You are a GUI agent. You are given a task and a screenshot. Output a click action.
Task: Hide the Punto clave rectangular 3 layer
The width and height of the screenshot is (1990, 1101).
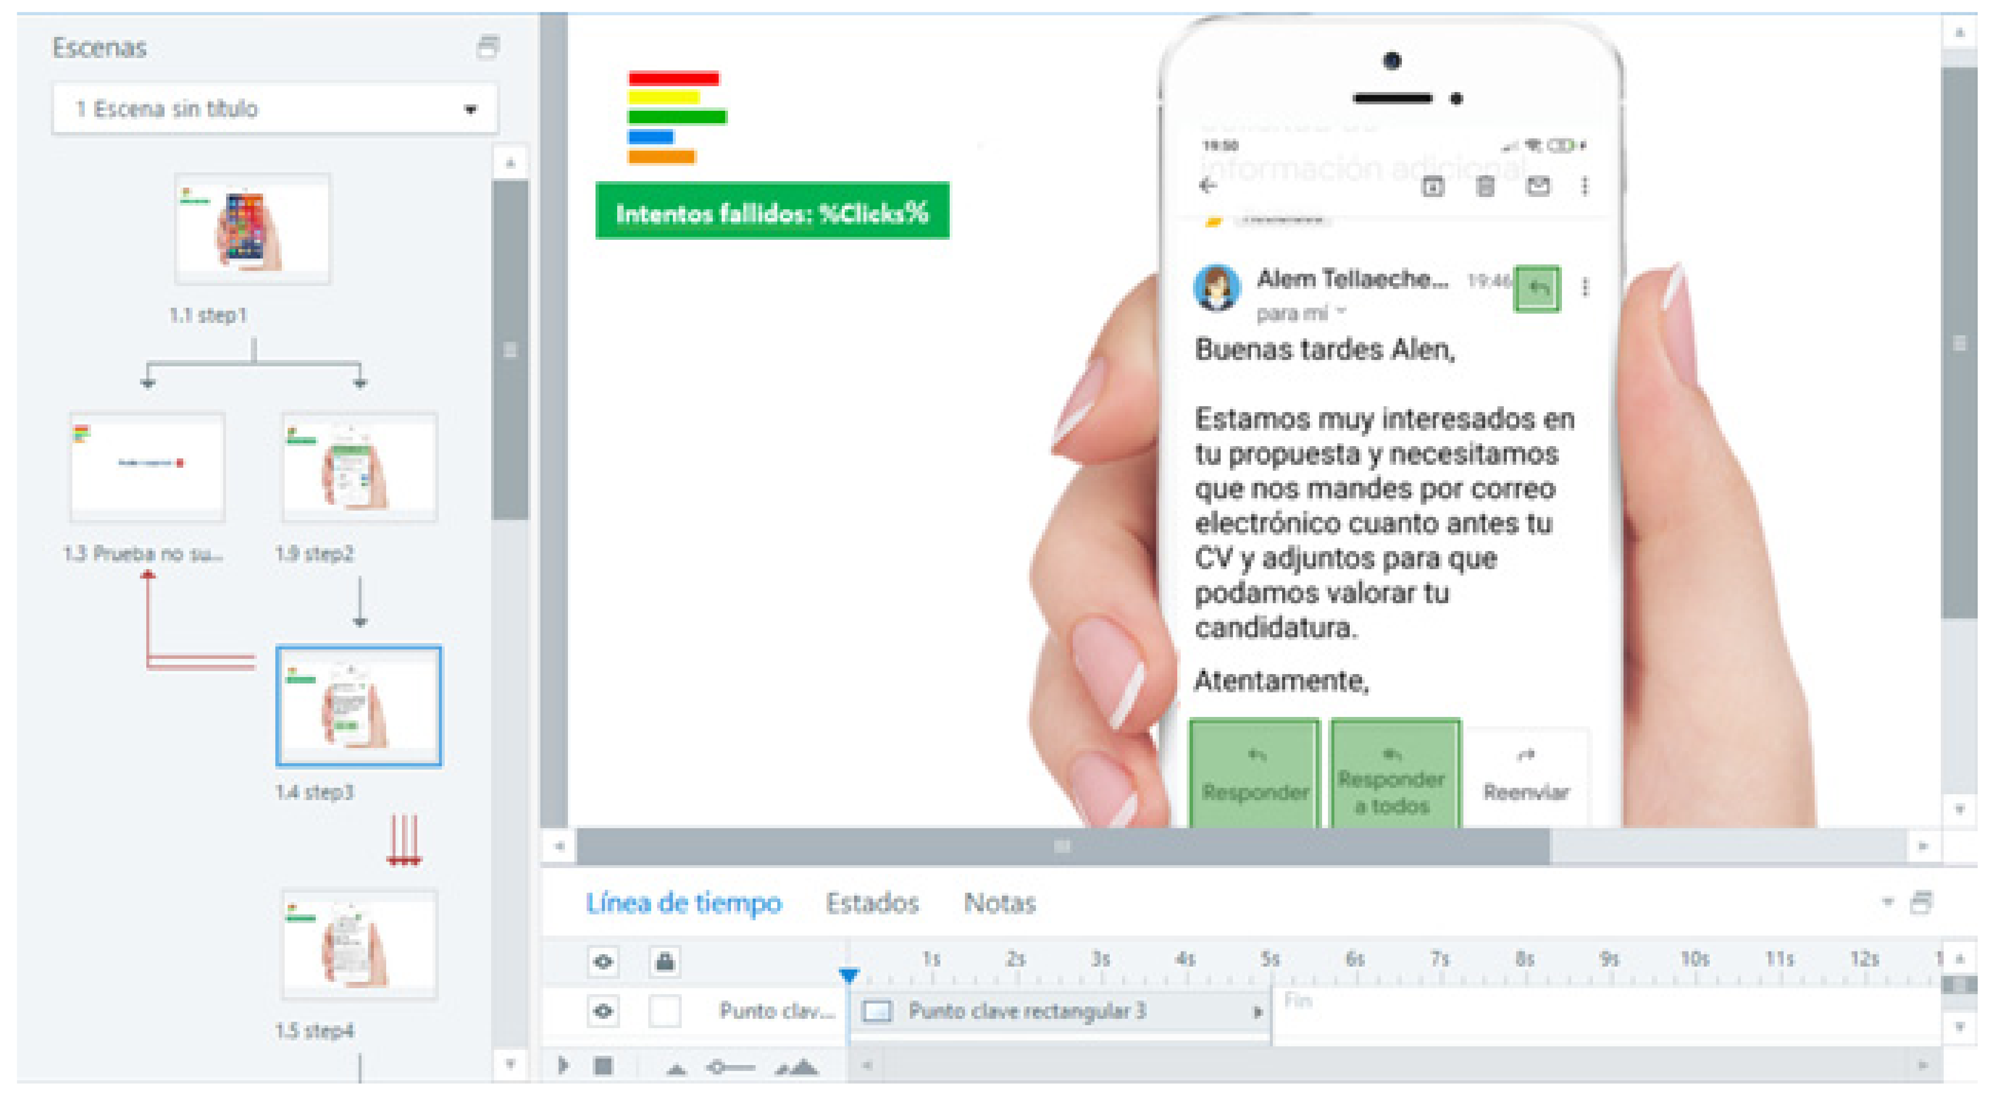coord(603,1011)
